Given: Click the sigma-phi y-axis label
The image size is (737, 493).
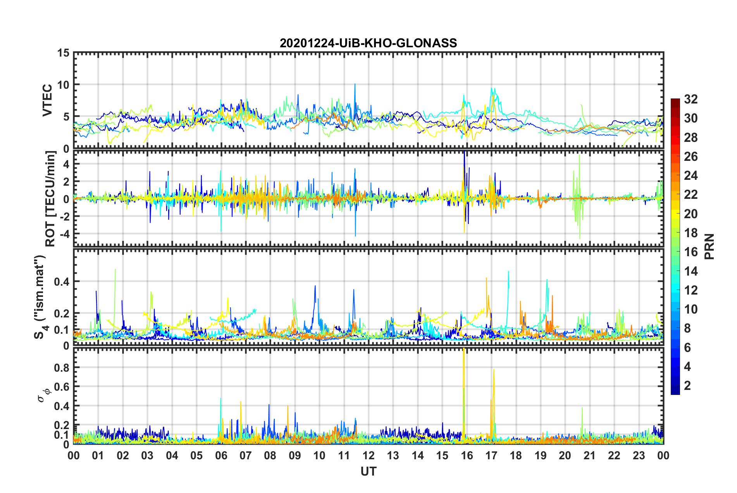Looking at the screenshot, I should [44, 395].
